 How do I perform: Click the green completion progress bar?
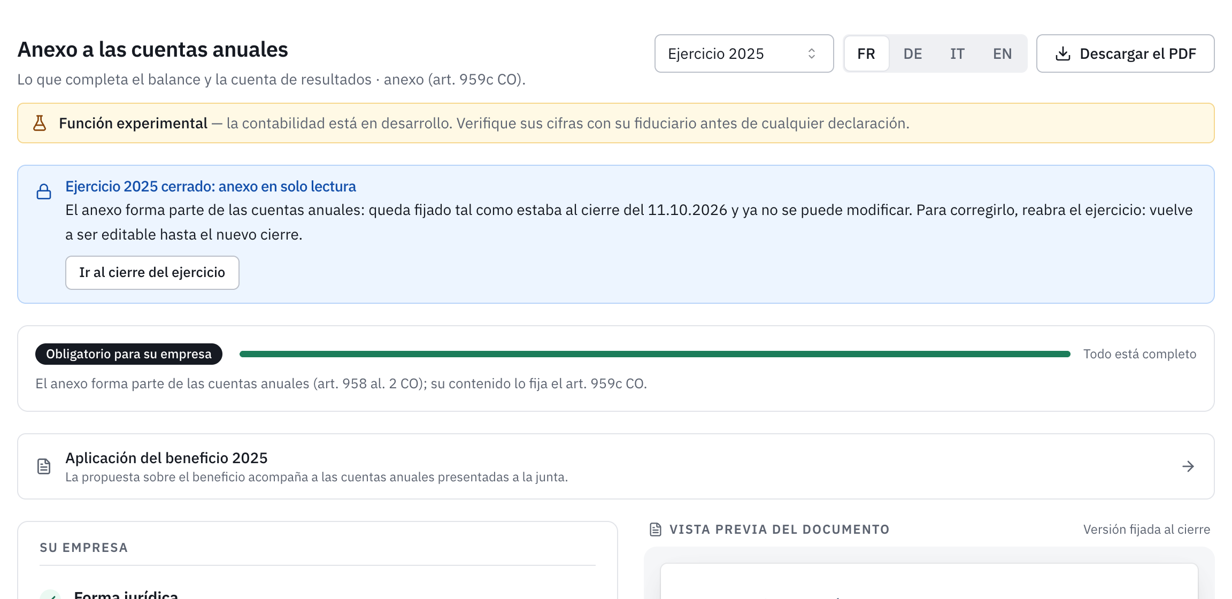click(655, 354)
